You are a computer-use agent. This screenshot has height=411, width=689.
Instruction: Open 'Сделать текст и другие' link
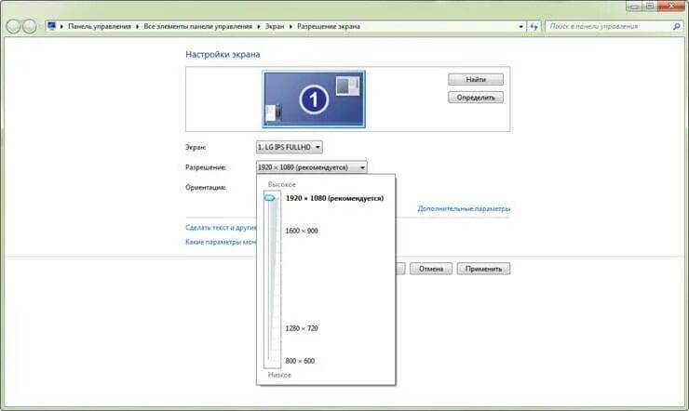click(221, 227)
